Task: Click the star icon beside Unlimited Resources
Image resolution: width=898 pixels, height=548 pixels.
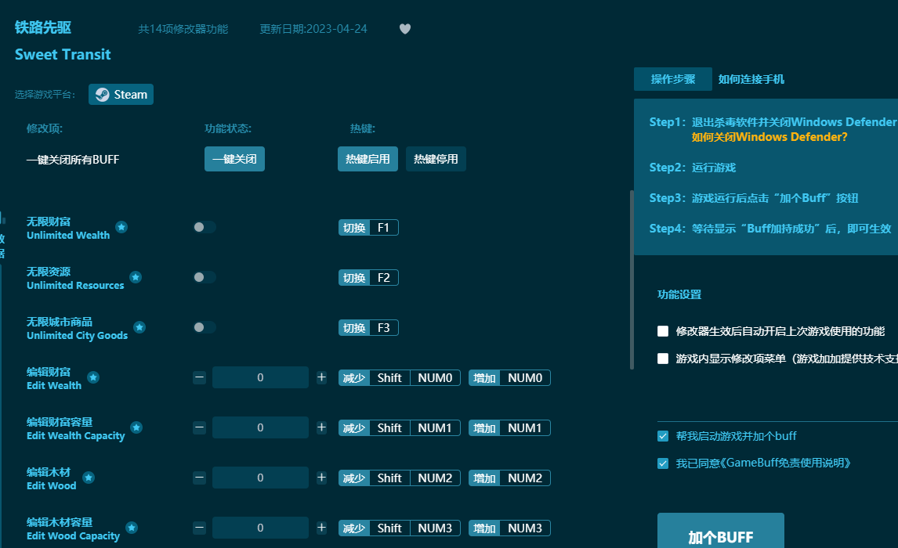Action: pos(136,277)
